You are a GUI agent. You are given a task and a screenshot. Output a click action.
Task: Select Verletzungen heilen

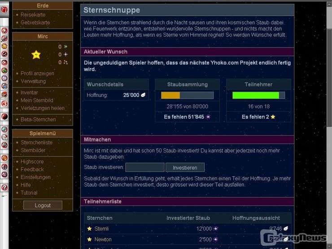43,108
